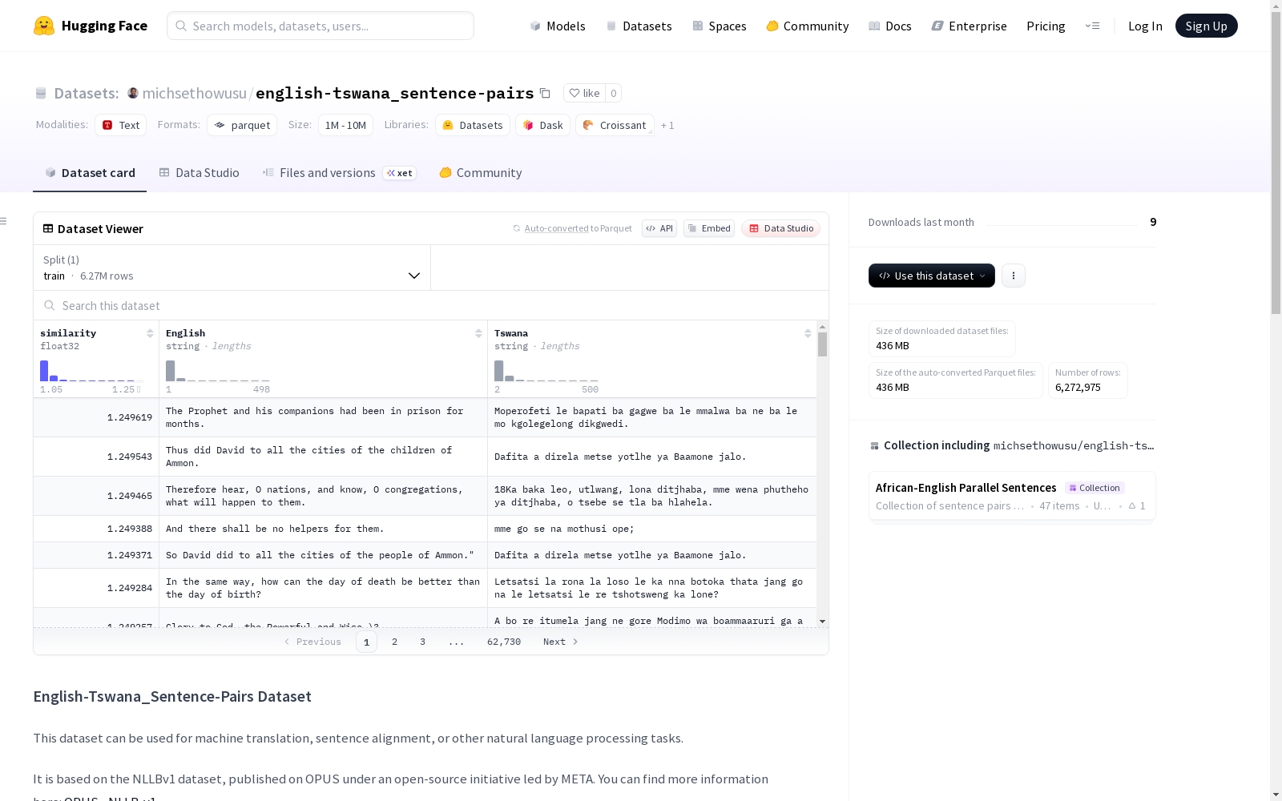The width and height of the screenshot is (1282, 801).
Task: Click the row with similarity 1.249619
Action: point(425,417)
